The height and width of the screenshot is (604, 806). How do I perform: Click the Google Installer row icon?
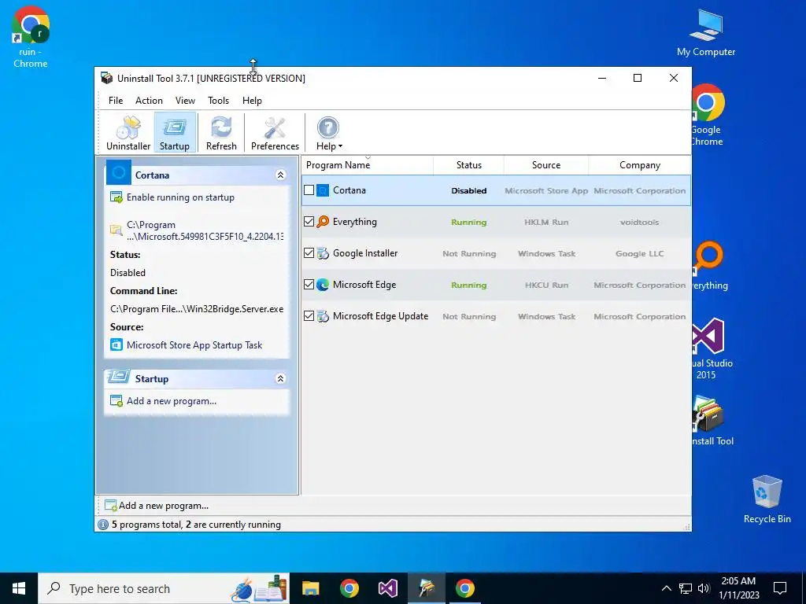[323, 253]
